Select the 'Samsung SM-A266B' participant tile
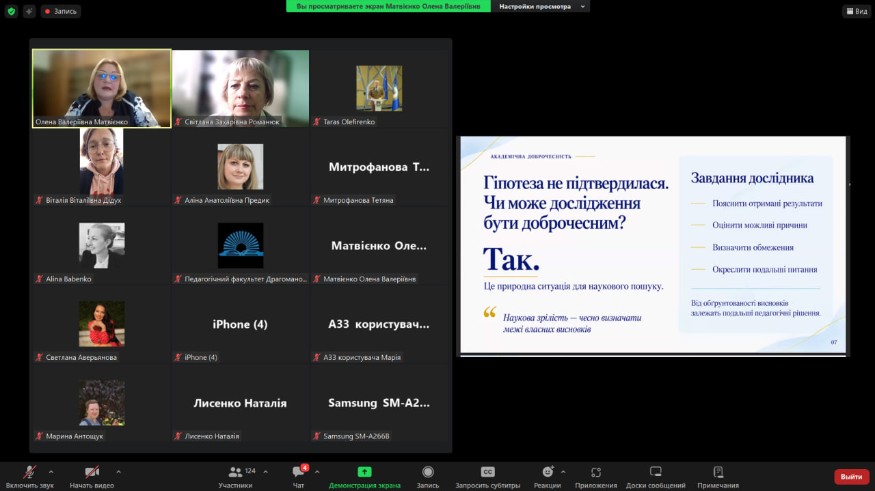Screen dimensions: 875x491 coord(379,402)
